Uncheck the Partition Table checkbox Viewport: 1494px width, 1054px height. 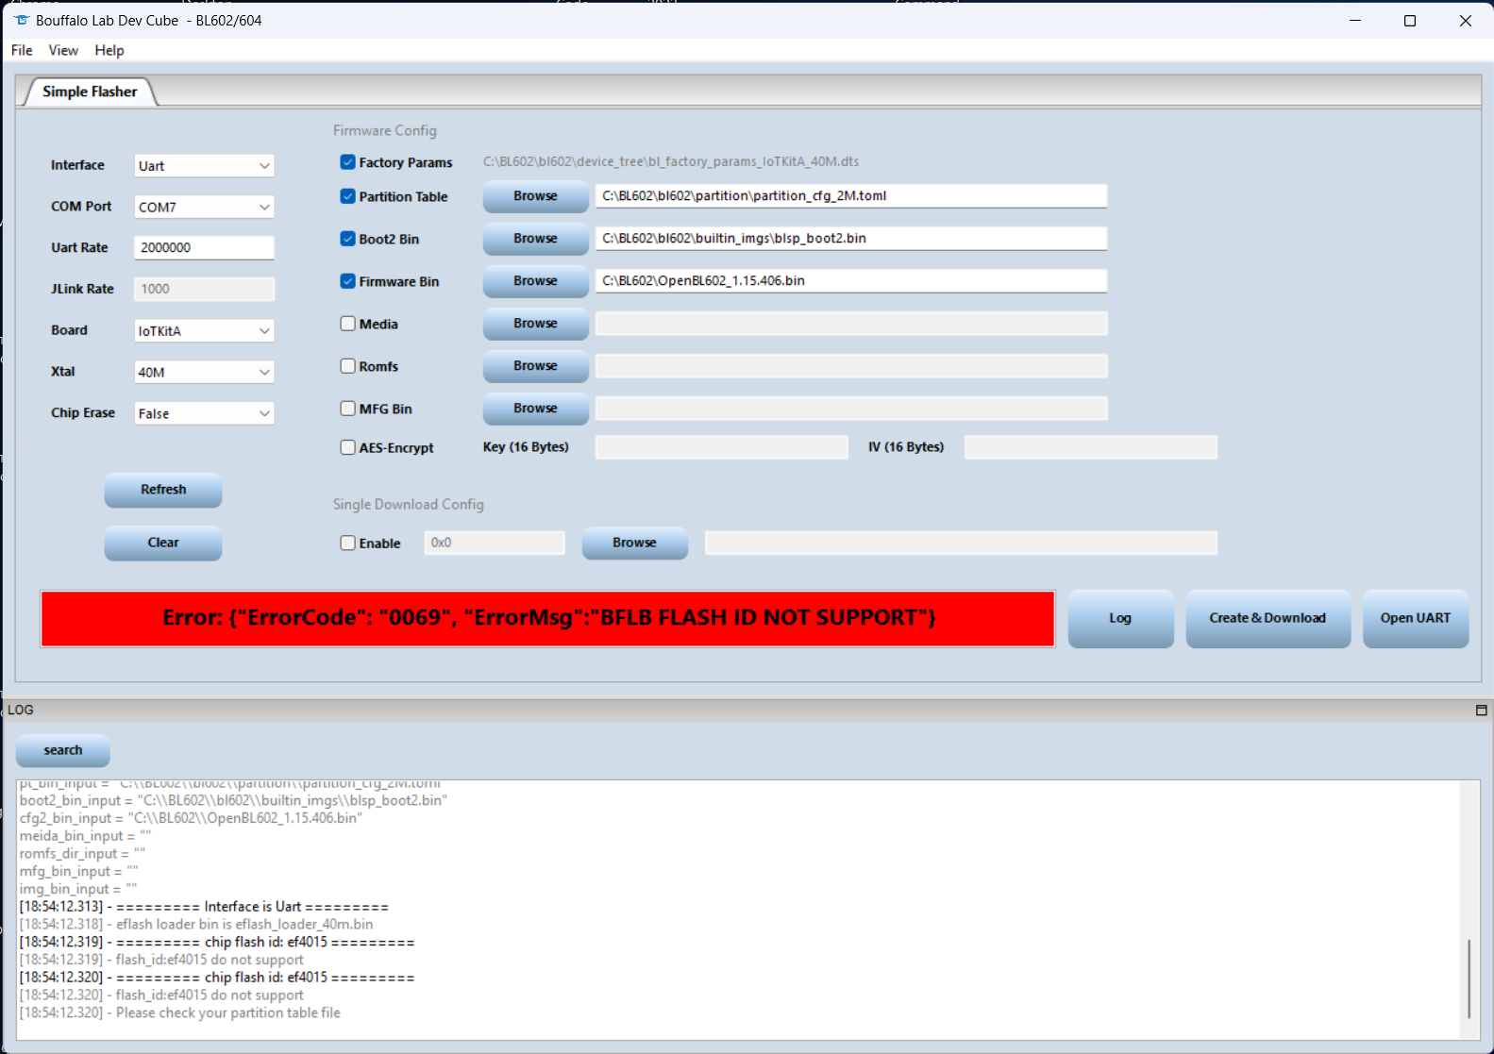click(348, 196)
